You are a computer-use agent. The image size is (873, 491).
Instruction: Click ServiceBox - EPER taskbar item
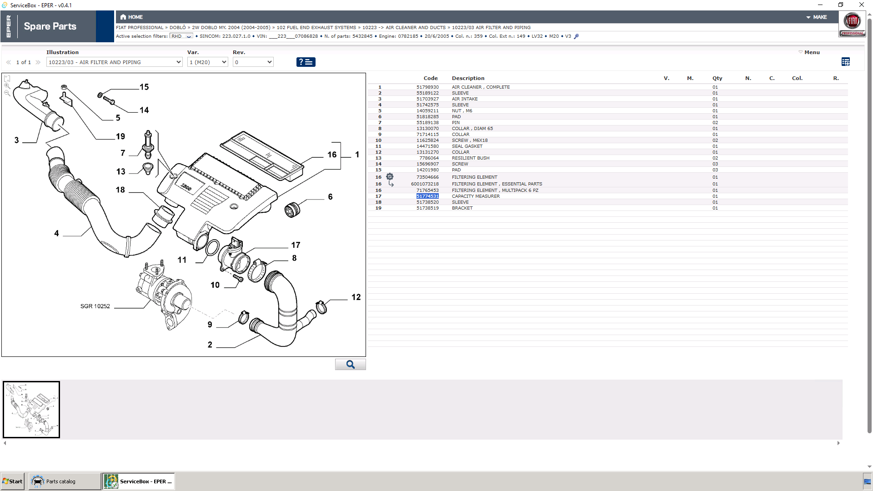point(138,481)
